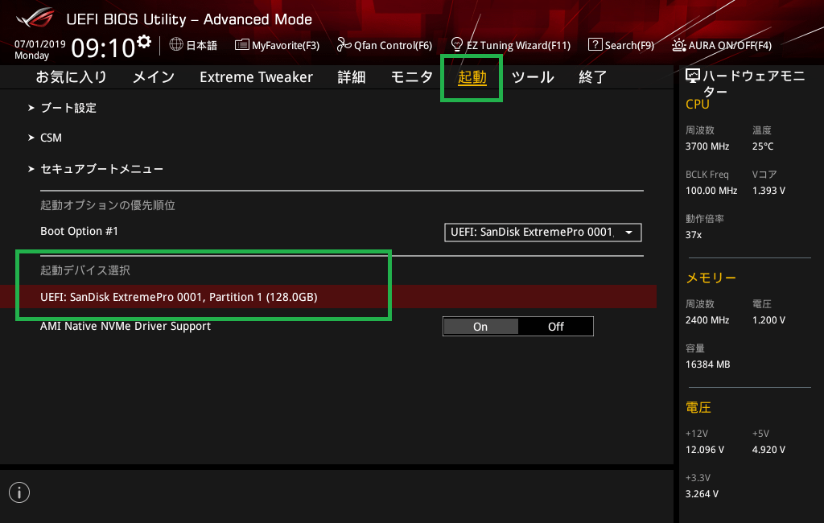Select the モニタ tab

[x=412, y=77]
